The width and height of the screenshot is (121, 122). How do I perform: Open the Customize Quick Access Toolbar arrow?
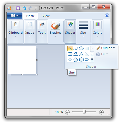(x=35, y=9)
